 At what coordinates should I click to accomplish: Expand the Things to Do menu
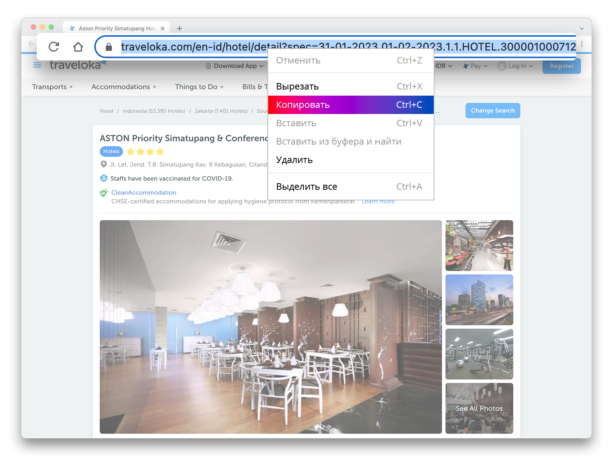[x=199, y=87]
